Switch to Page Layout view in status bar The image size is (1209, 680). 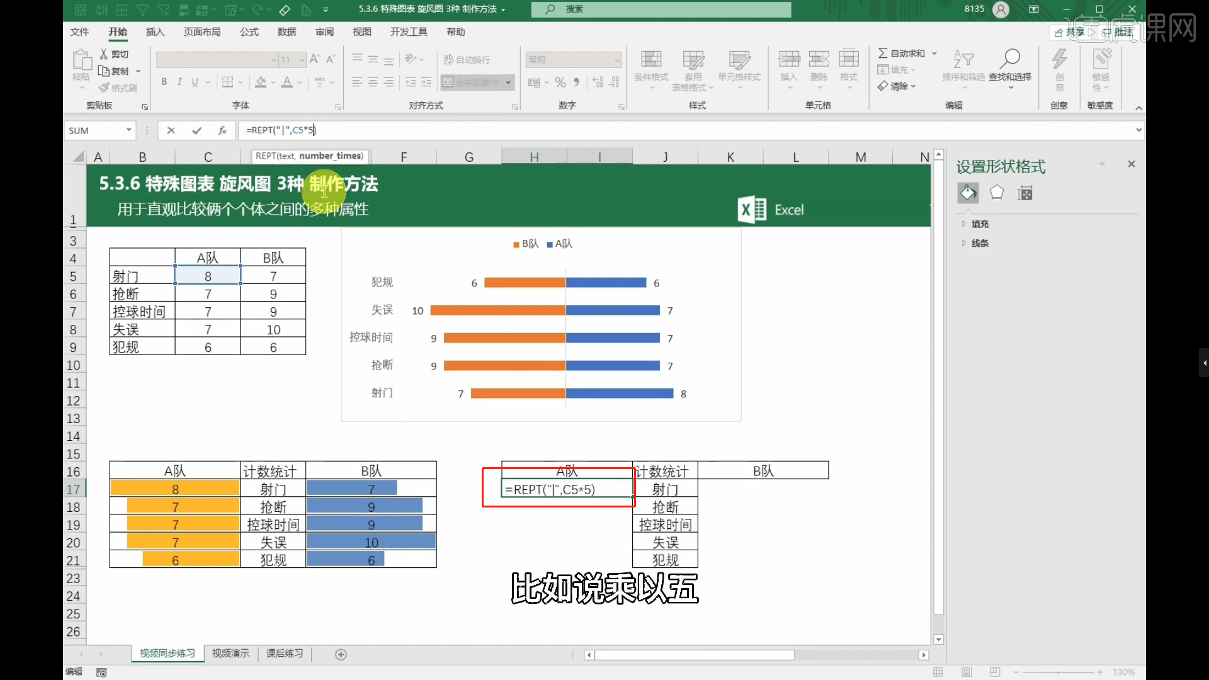pos(967,672)
